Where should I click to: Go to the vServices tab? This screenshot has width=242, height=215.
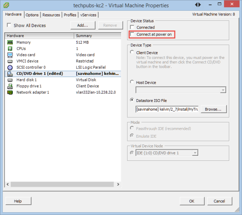coord(88,15)
